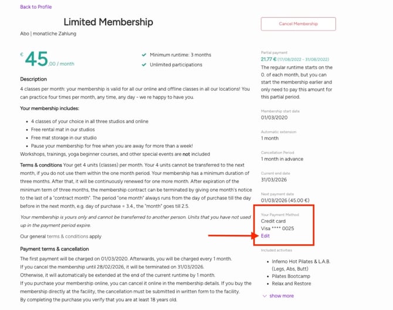Click checkmark icon beside Unlimited participations
The image size is (393, 310).
tap(144, 65)
